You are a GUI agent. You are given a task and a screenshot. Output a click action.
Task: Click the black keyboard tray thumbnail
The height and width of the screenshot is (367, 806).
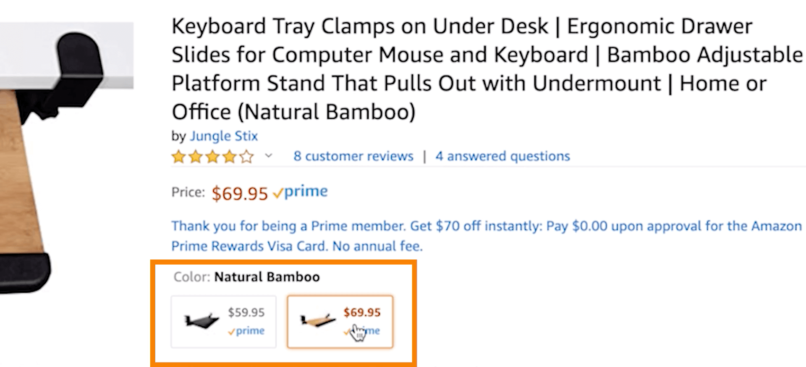click(202, 322)
